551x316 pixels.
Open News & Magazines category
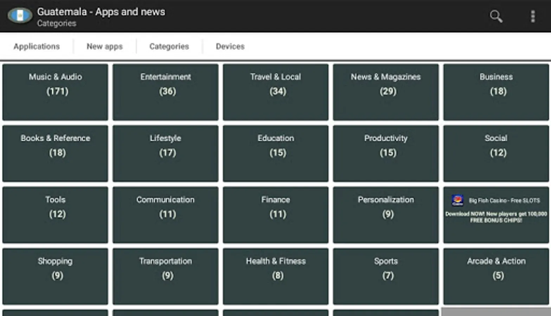(x=386, y=92)
